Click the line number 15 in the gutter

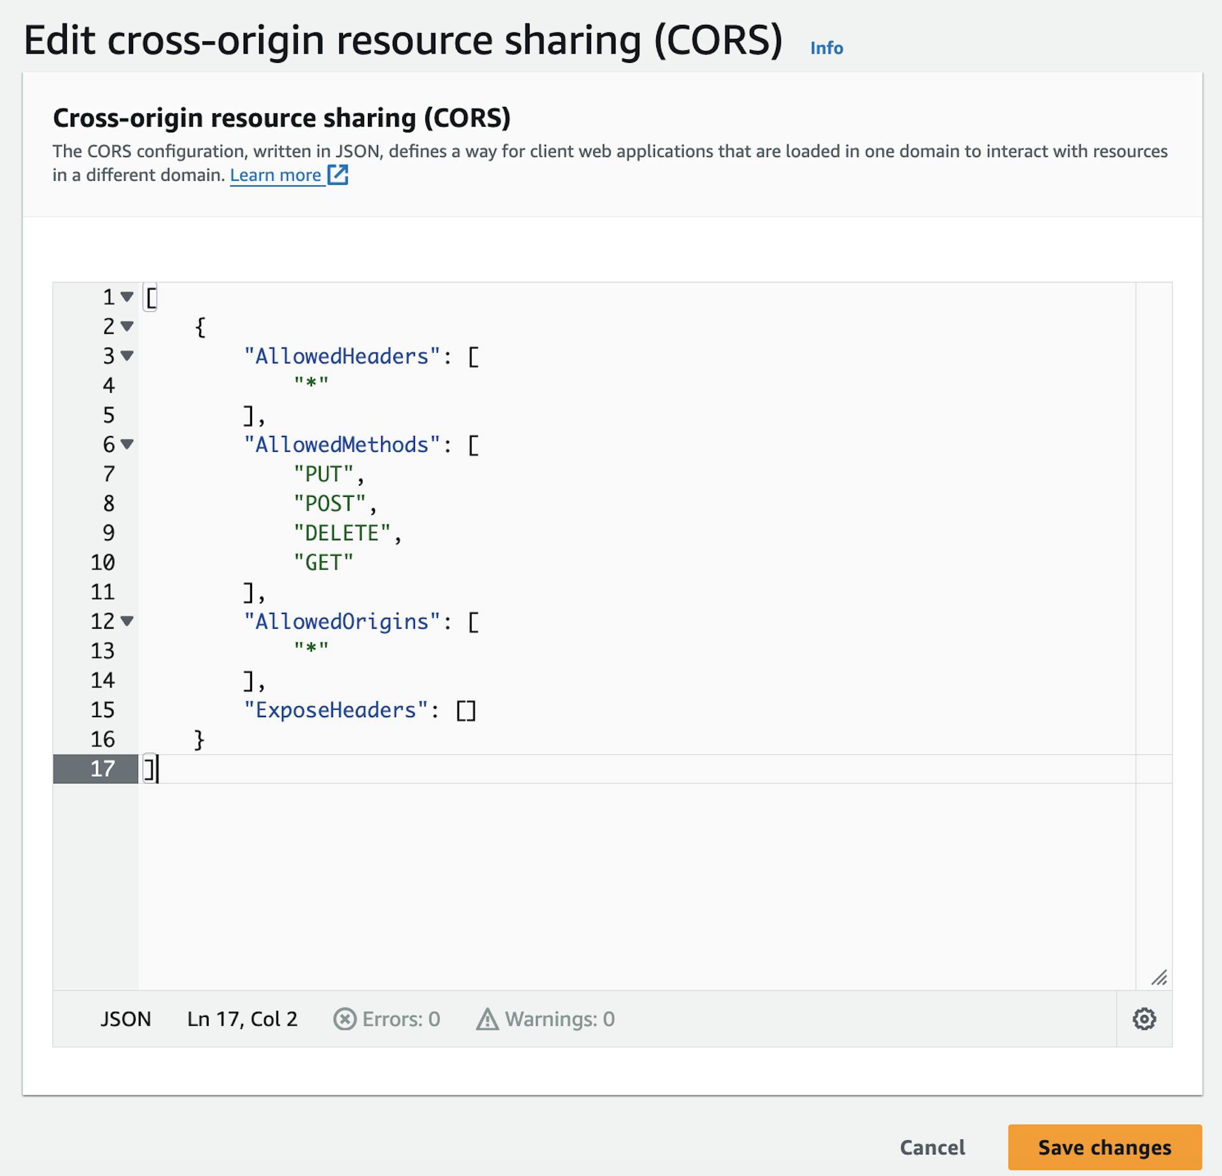102,710
